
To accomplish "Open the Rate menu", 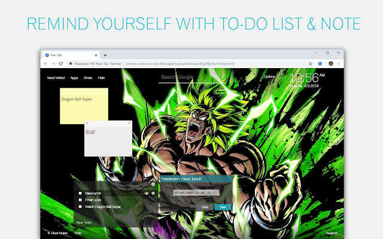I will point(101,78).
